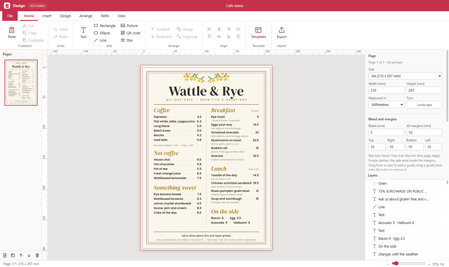Open the Templates gallery
The height and width of the screenshot is (267, 449).
pos(258,33)
